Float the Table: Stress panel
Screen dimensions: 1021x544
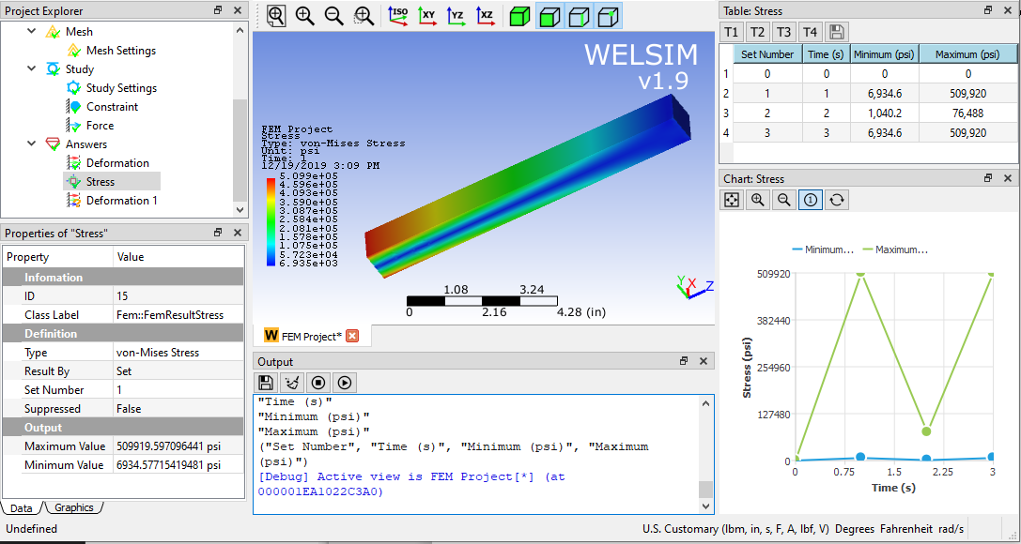[x=988, y=11]
